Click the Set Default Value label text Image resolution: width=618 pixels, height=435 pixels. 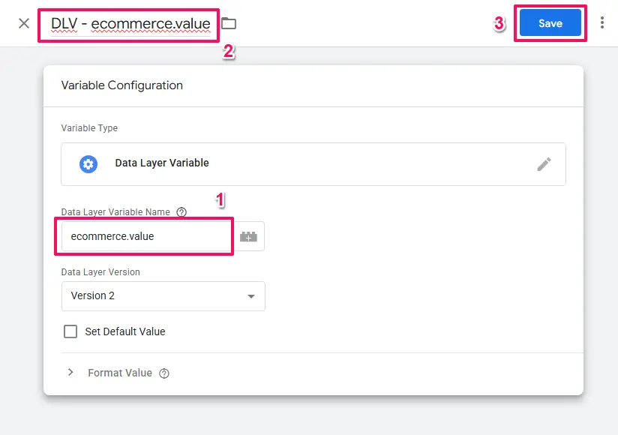125,331
